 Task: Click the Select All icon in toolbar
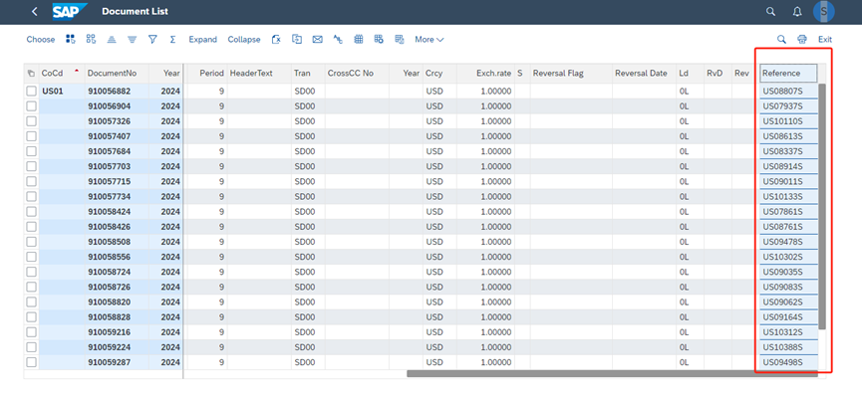71,40
